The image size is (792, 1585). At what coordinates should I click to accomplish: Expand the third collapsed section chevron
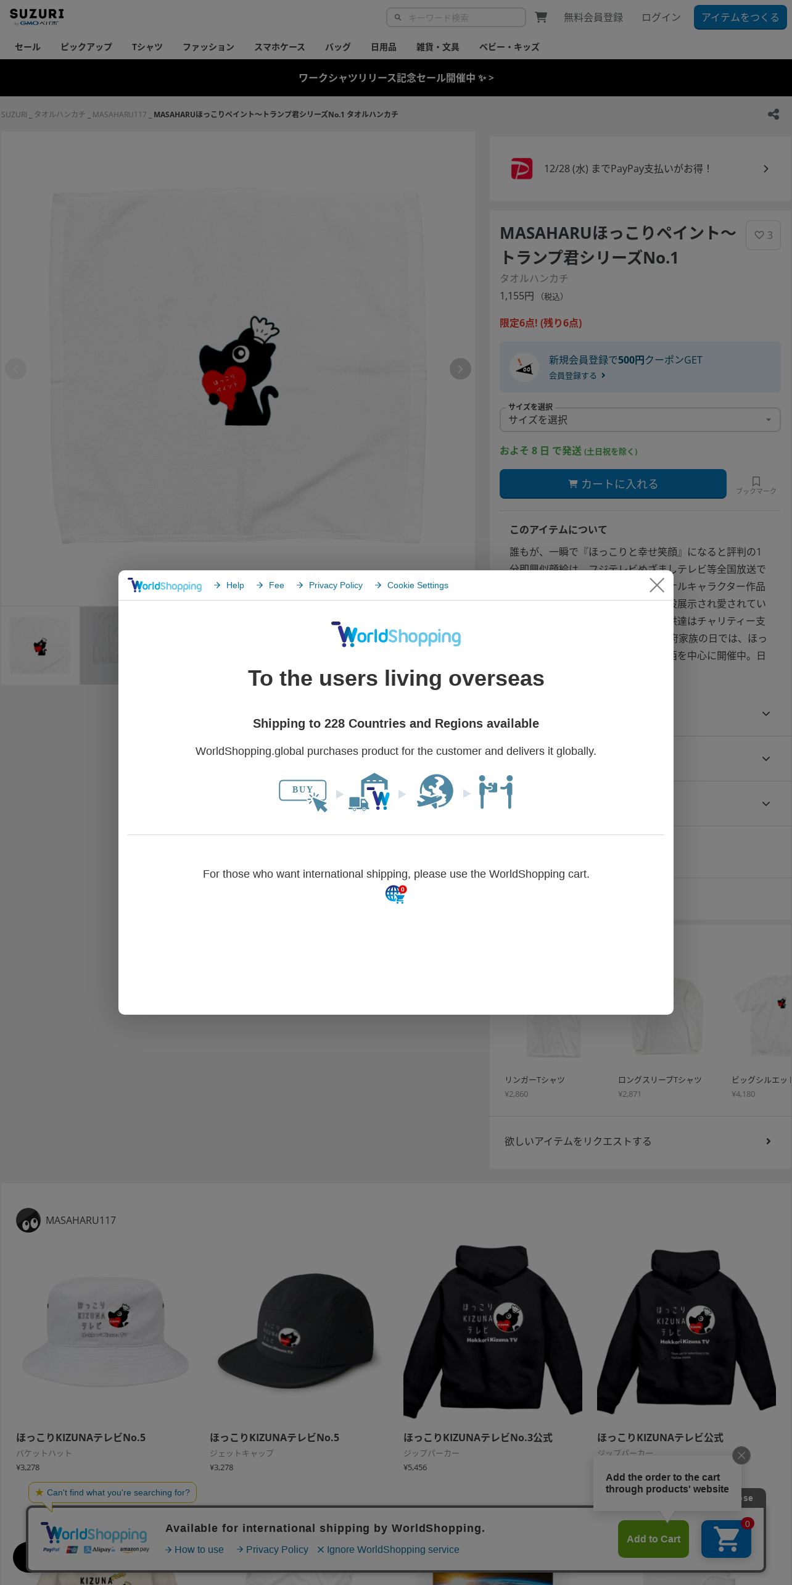click(x=766, y=804)
